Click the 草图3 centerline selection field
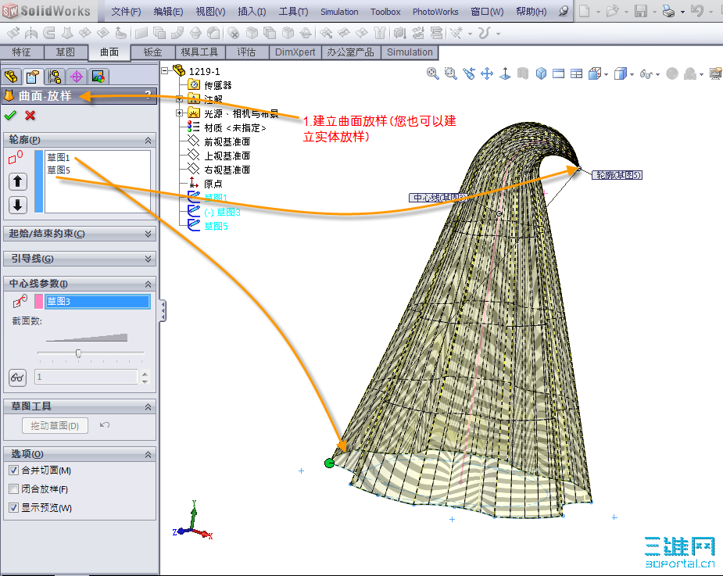Viewport: 723px width, 576px height. (98, 301)
